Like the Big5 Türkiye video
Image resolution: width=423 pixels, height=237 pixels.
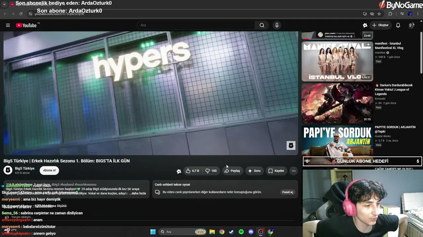(192, 171)
